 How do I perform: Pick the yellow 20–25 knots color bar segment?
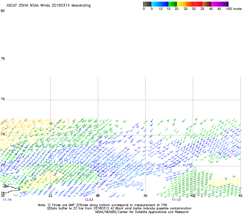point(181,4)
